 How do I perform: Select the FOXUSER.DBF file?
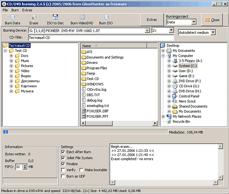(x=98, y=111)
